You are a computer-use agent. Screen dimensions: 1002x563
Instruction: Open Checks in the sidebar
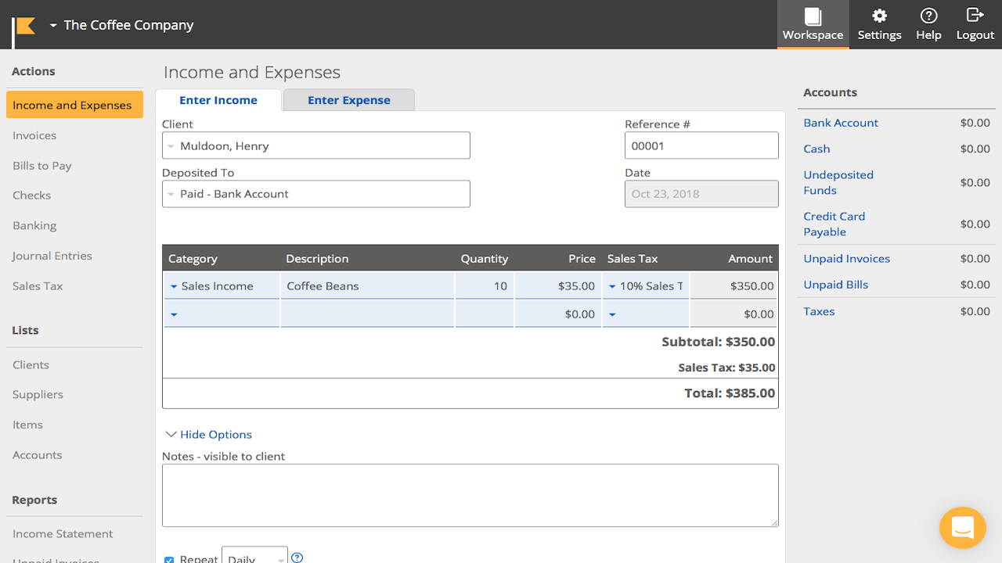pos(32,195)
